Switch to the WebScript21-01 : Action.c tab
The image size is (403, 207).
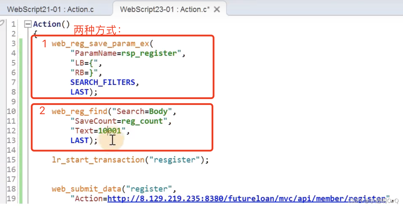[x=50, y=9]
